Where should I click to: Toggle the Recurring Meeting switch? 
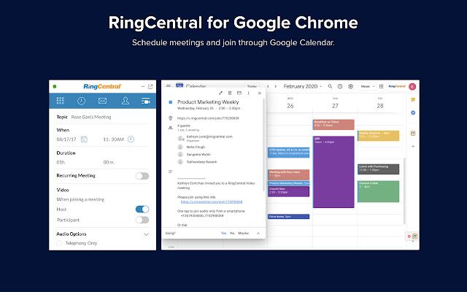(x=142, y=176)
